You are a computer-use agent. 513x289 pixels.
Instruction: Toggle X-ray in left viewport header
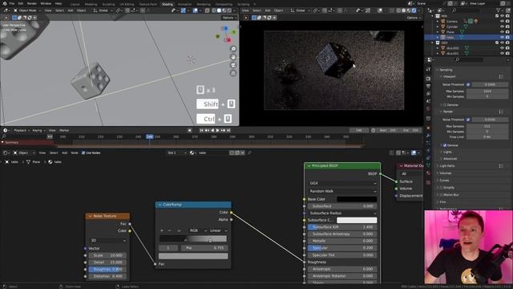[208, 10]
